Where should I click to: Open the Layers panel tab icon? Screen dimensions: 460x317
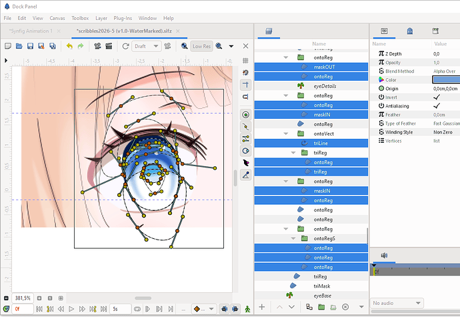click(x=269, y=31)
